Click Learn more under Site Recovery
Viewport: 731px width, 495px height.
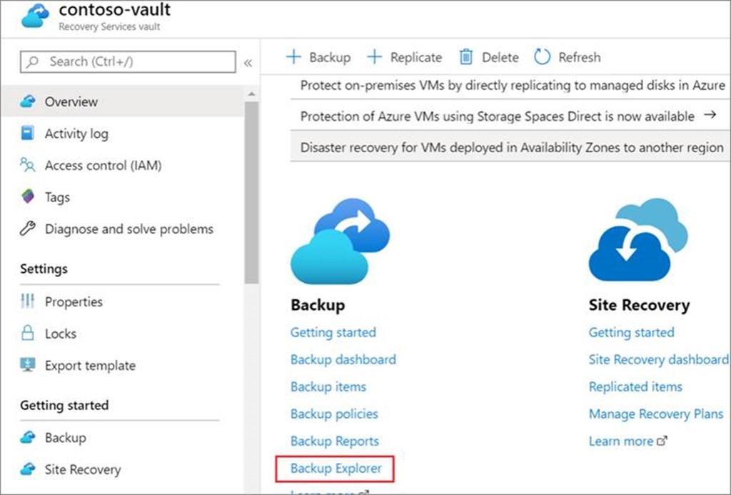(621, 441)
